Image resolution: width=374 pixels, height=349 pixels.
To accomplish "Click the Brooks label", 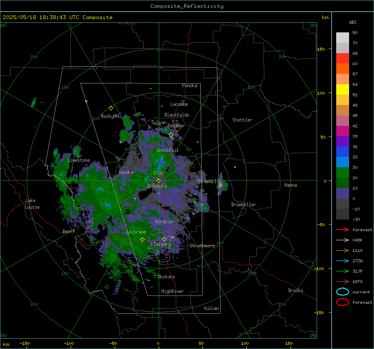I will click(x=295, y=290).
